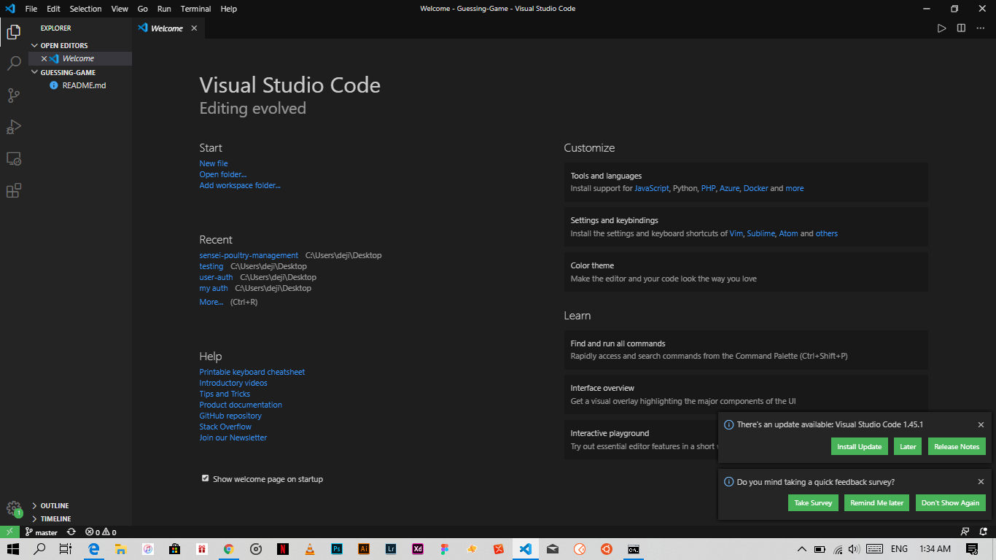Click the green remote window indicator
Image resolution: width=996 pixels, height=560 pixels.
pos(9,532)
